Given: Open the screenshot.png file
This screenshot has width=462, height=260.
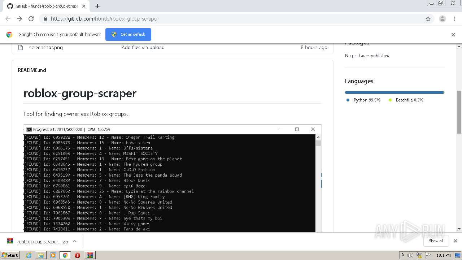Looking at the screenshot, I should 46,47.
